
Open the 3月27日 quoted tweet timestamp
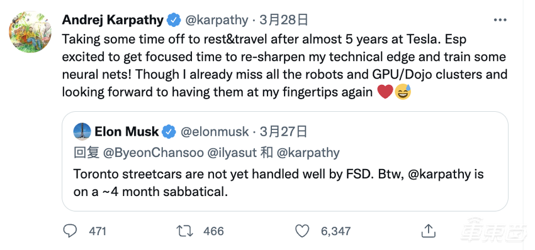(x=283, y=132)
